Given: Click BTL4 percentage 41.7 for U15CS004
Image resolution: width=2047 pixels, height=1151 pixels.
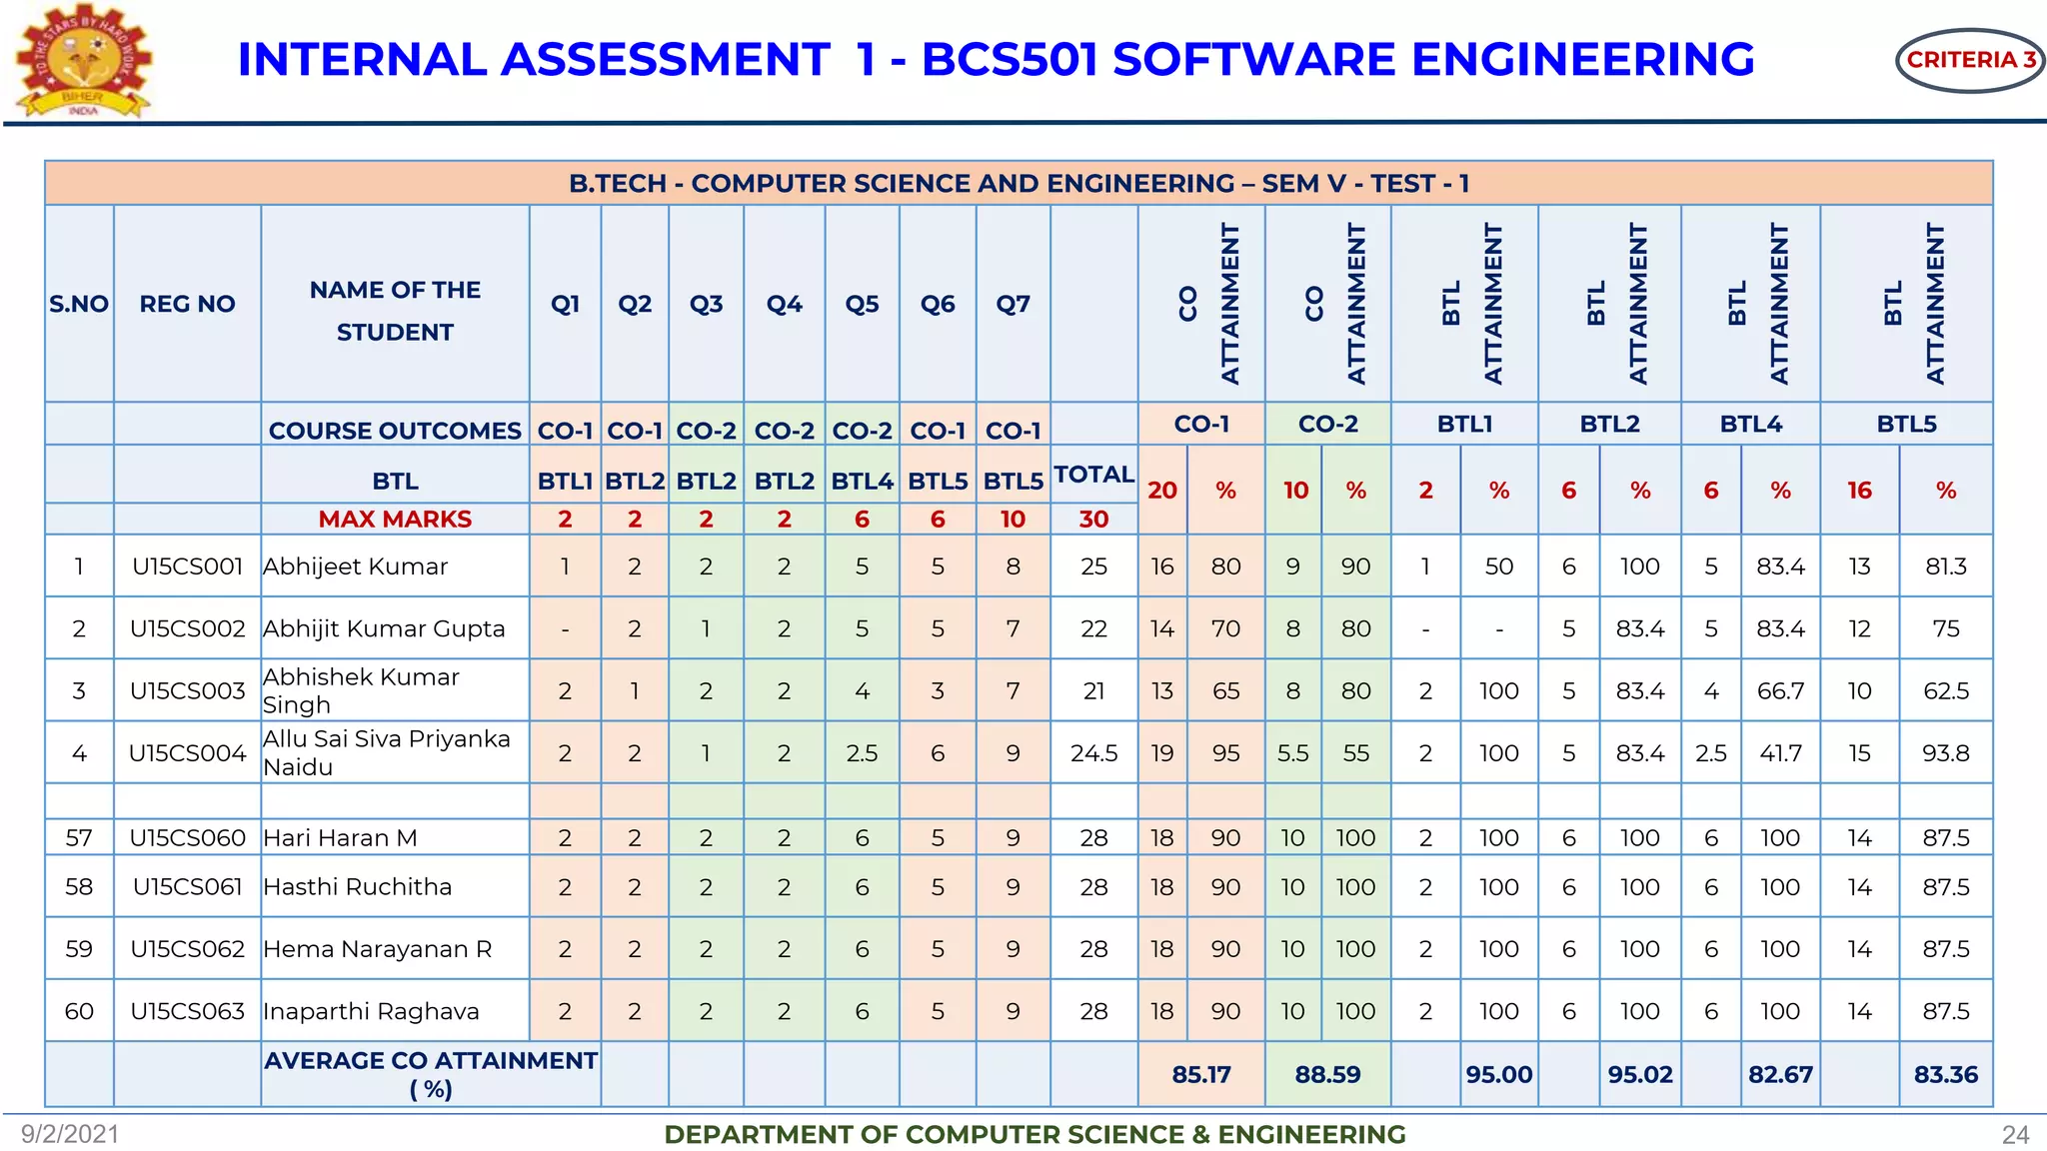Looking at the screenshot, I should tap(1780, 753).
